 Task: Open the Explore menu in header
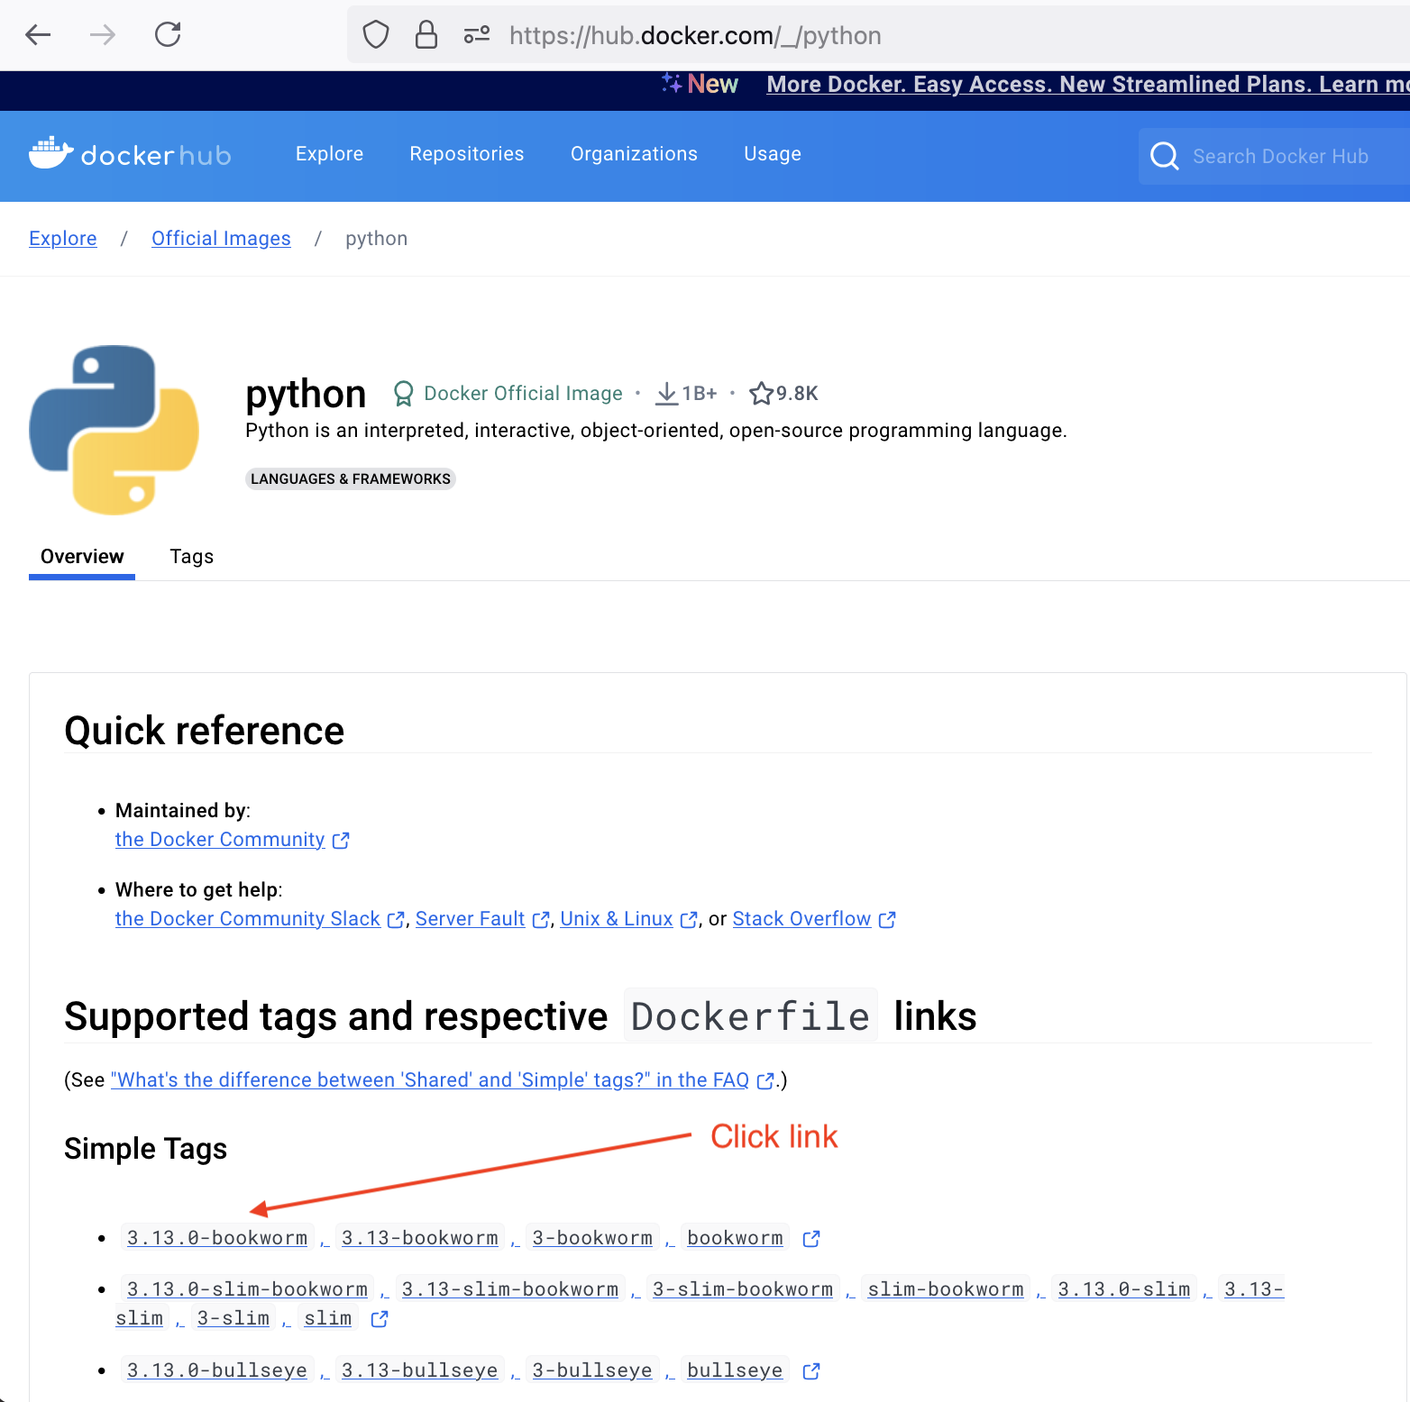[x=329, y=154]
